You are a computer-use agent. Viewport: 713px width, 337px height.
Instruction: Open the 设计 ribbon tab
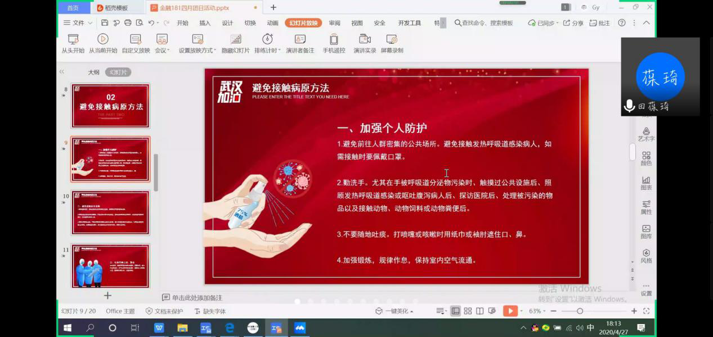[227, 23]
